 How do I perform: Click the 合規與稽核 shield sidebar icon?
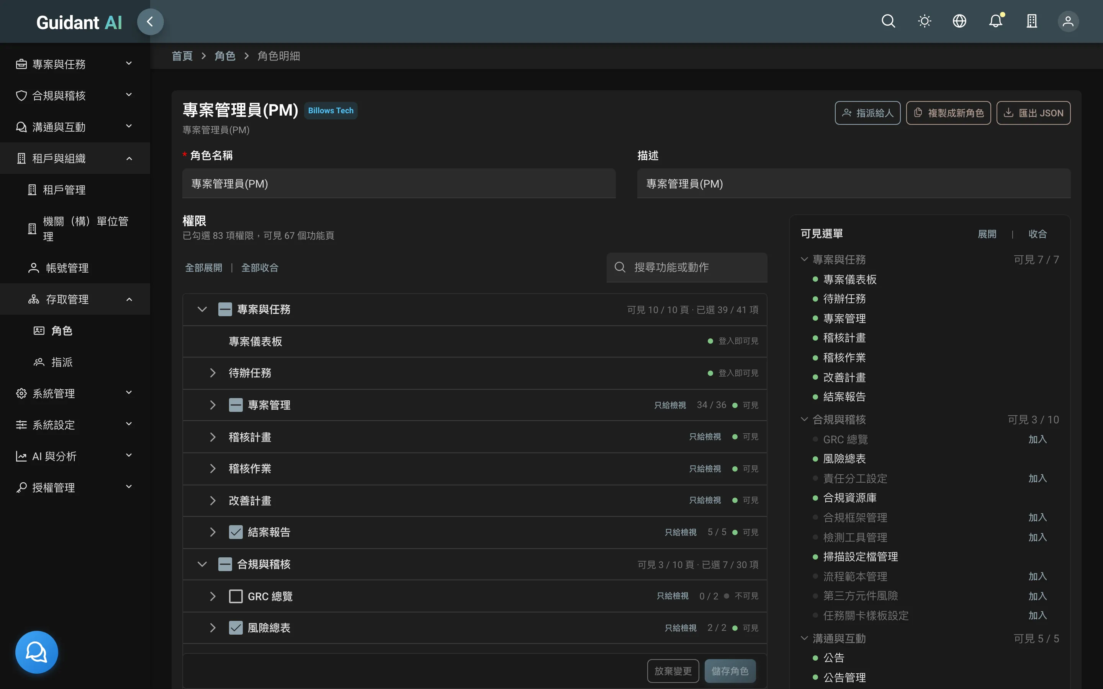[x=21, y=96]
